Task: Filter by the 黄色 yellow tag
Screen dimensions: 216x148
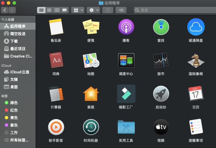Action: pyautogui.click(x=18, y=118)
